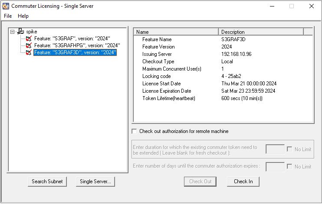Screen dimensions: 322x204
Task: Toggle No Limit for authorization expiry days
Action: 289,166
